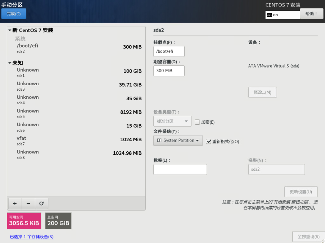Screen dimensions: 325x243
Task: Open the 设备类型 标准分区 dropdown
Action: 172,121
